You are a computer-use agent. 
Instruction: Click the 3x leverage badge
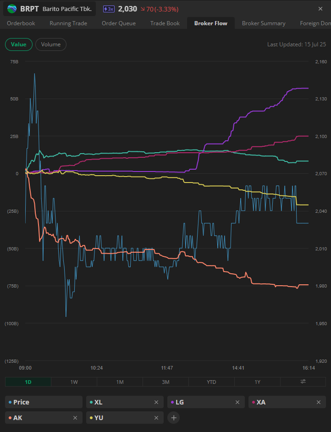click(109, 9)
